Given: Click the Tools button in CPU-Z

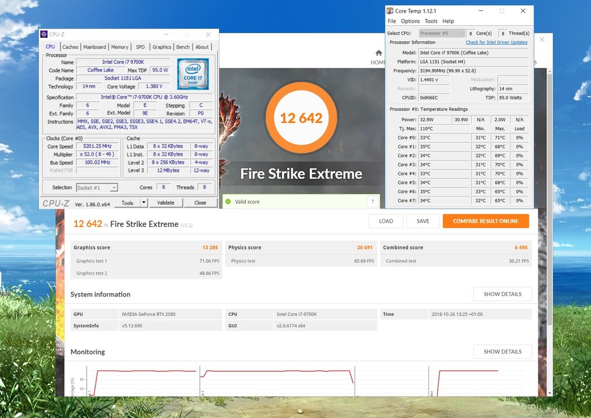Looking at the screenshot, I should 127,203.
